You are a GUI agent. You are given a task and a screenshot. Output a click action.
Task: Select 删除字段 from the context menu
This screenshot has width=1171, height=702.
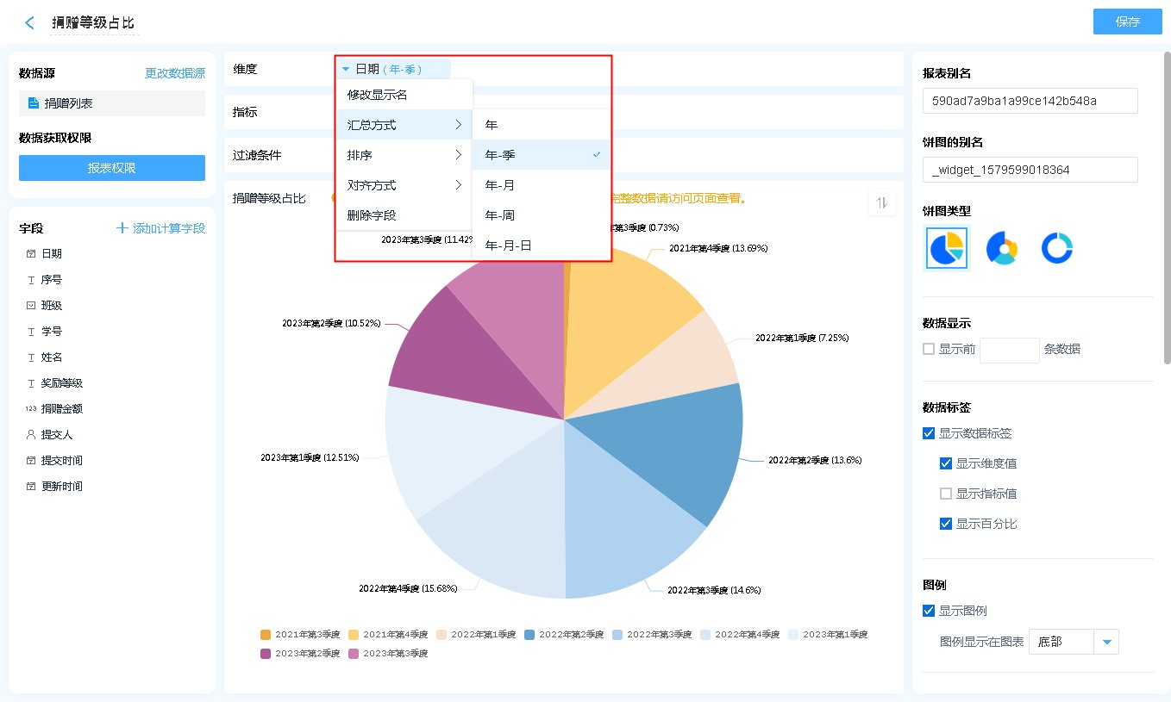point(372,215)
